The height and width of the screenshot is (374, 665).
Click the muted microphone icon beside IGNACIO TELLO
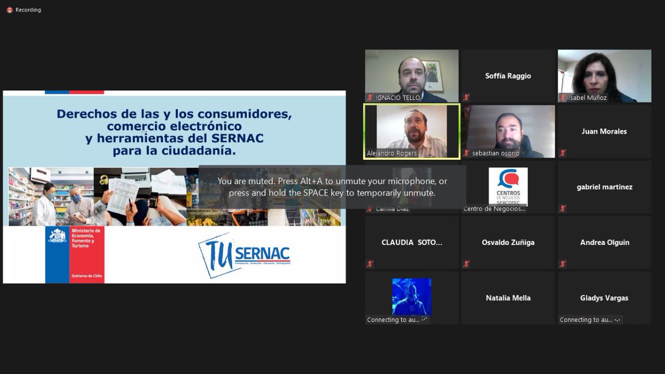(x=370, y=98)
